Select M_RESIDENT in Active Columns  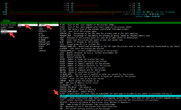[x=44, y=38]
